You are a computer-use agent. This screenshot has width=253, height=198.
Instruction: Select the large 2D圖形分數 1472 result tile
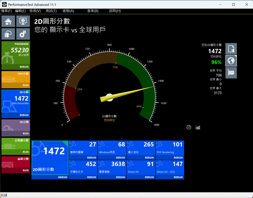pos(50,158)
